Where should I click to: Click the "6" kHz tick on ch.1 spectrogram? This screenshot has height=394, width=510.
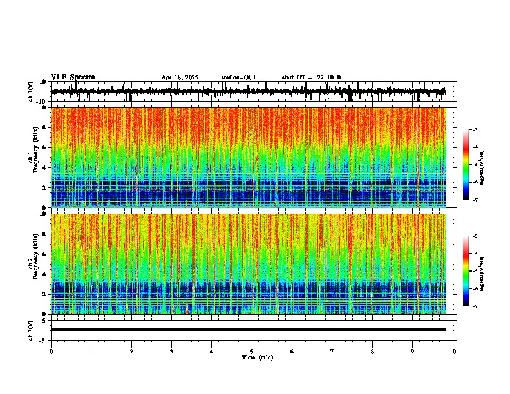tap(45, 147)
